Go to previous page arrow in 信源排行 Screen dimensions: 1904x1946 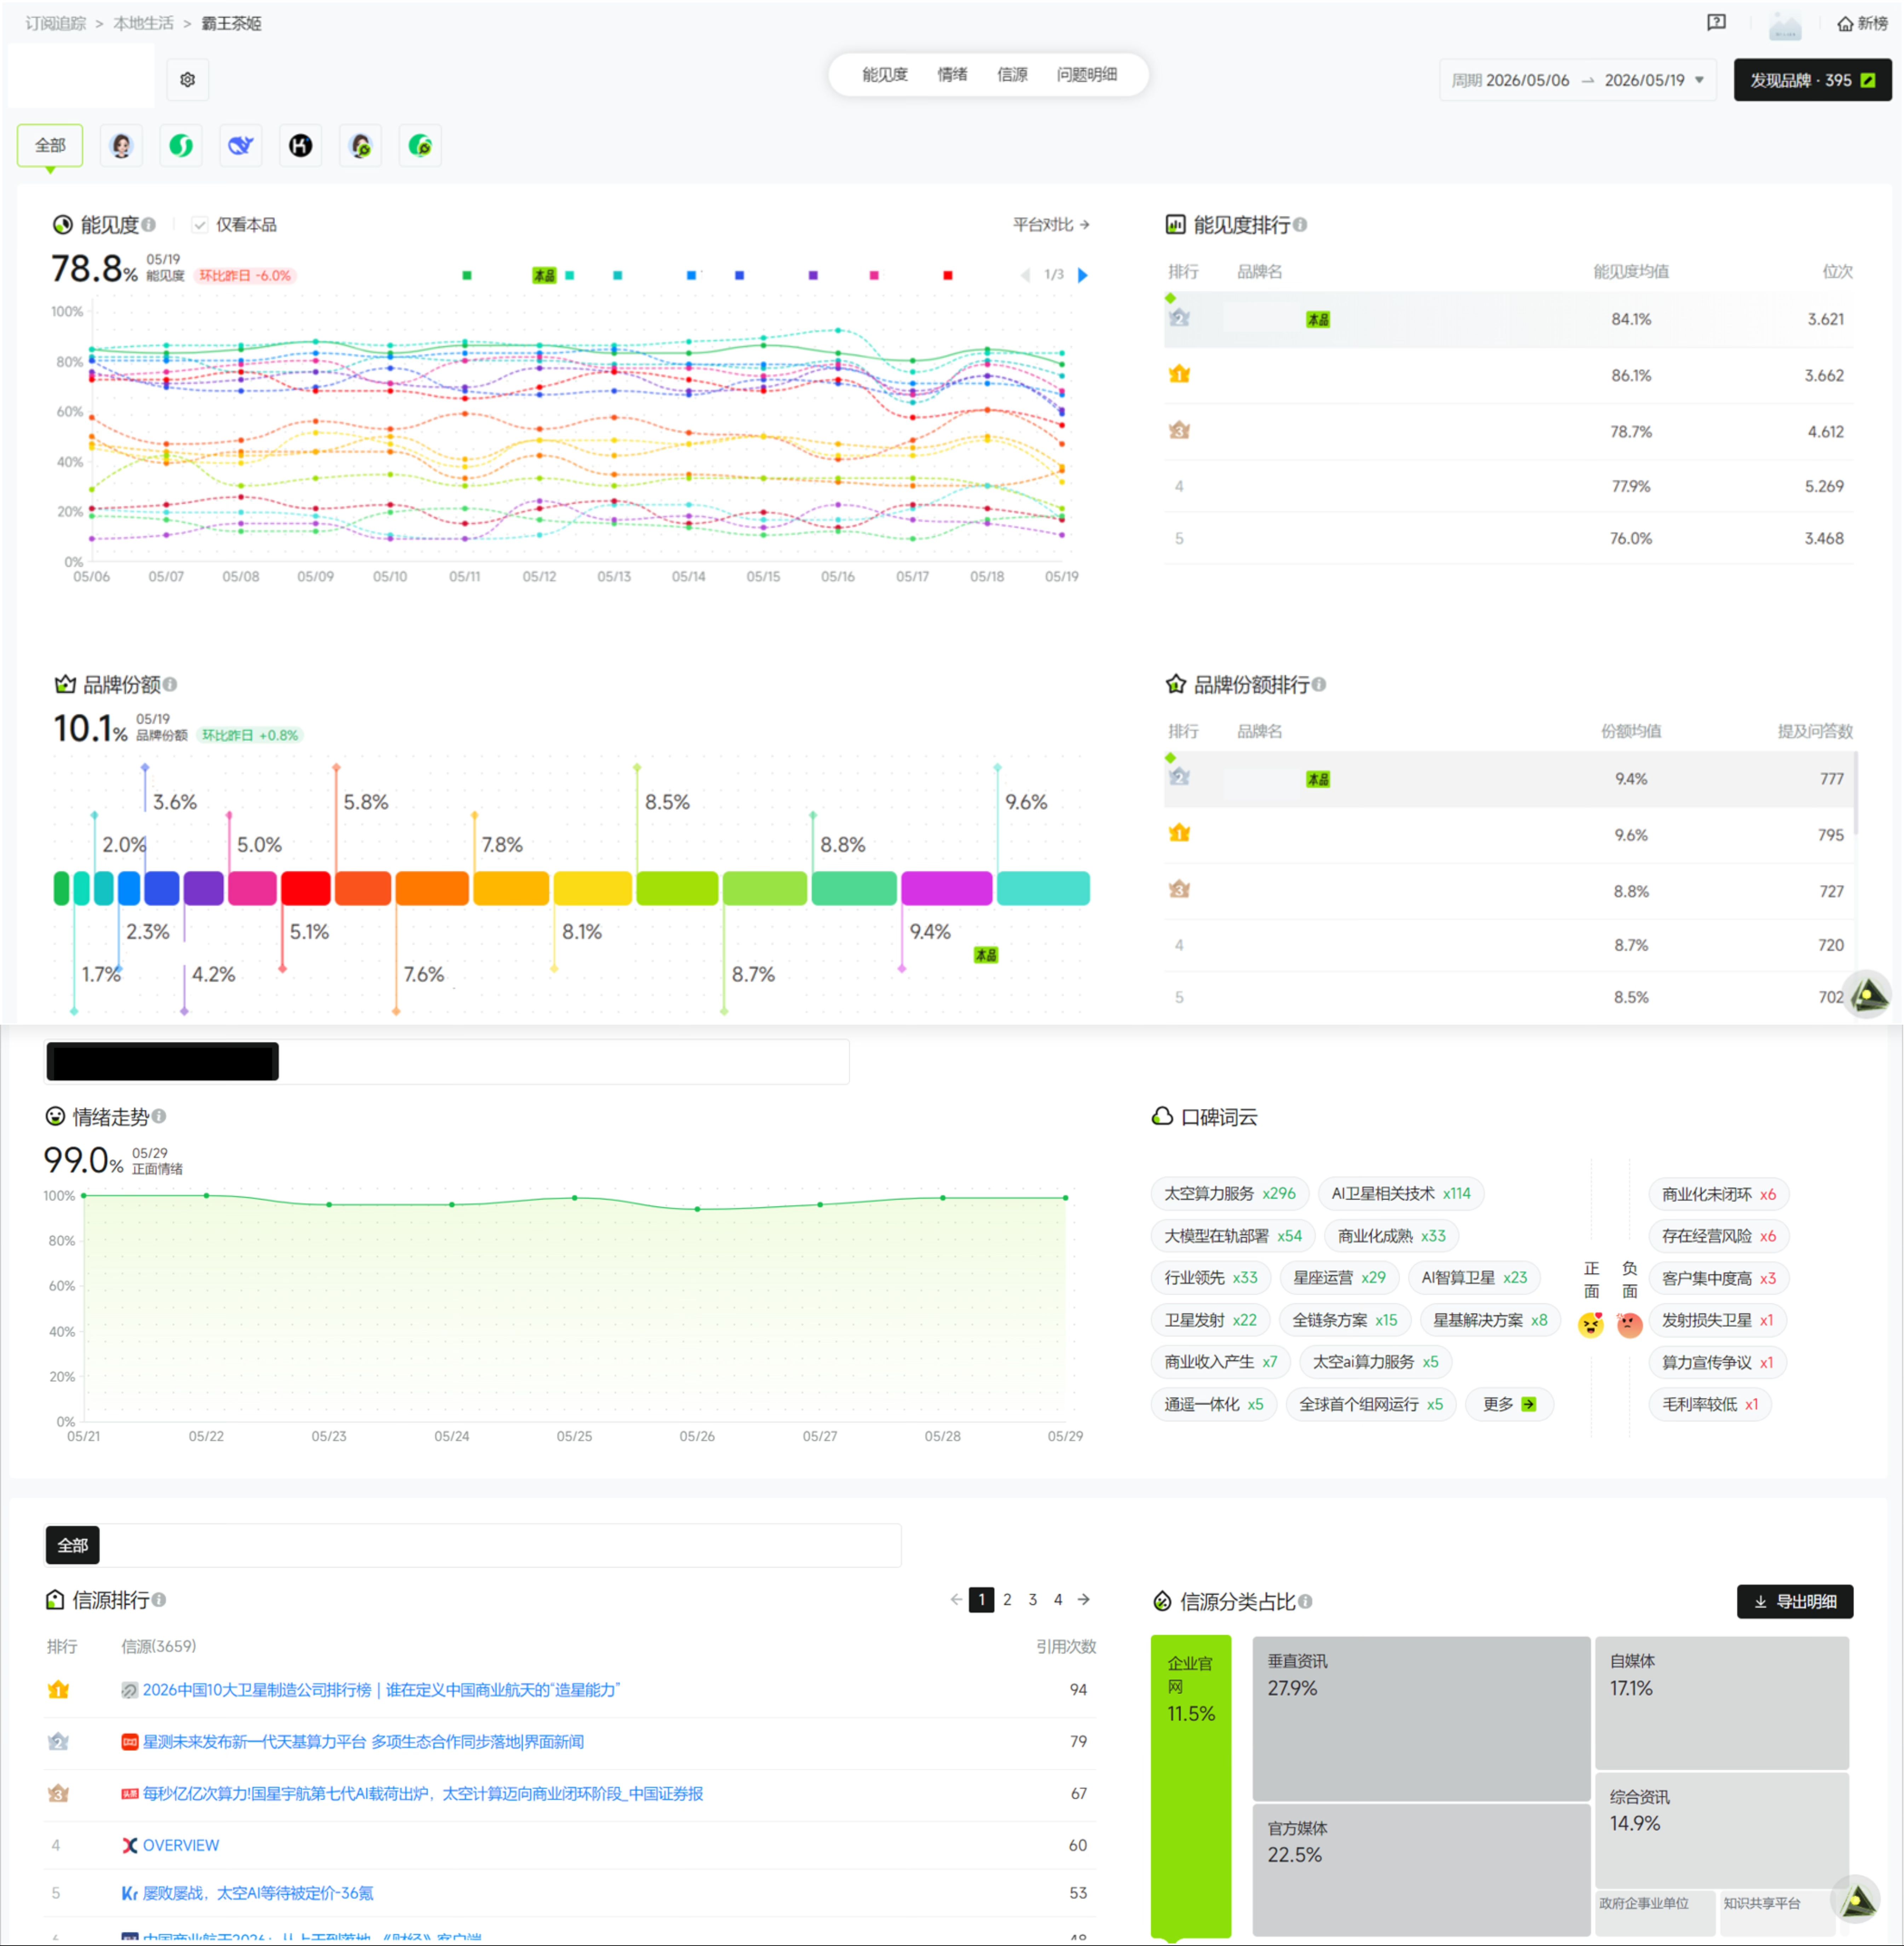[x=956, y=1600]
